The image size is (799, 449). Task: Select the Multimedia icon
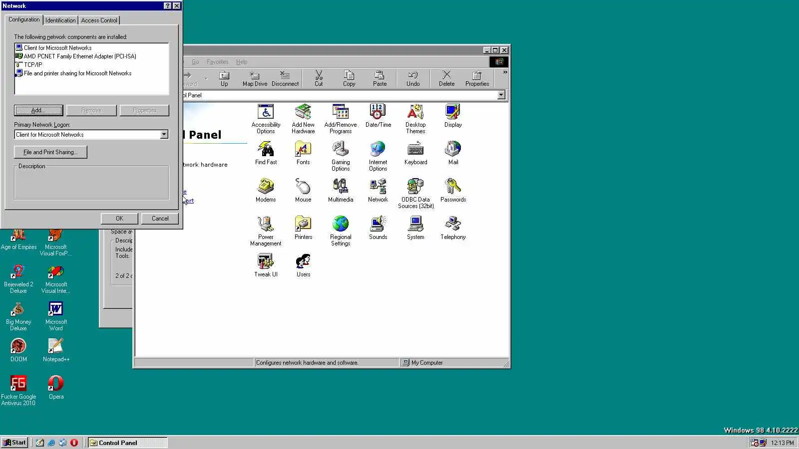point(341,191)
